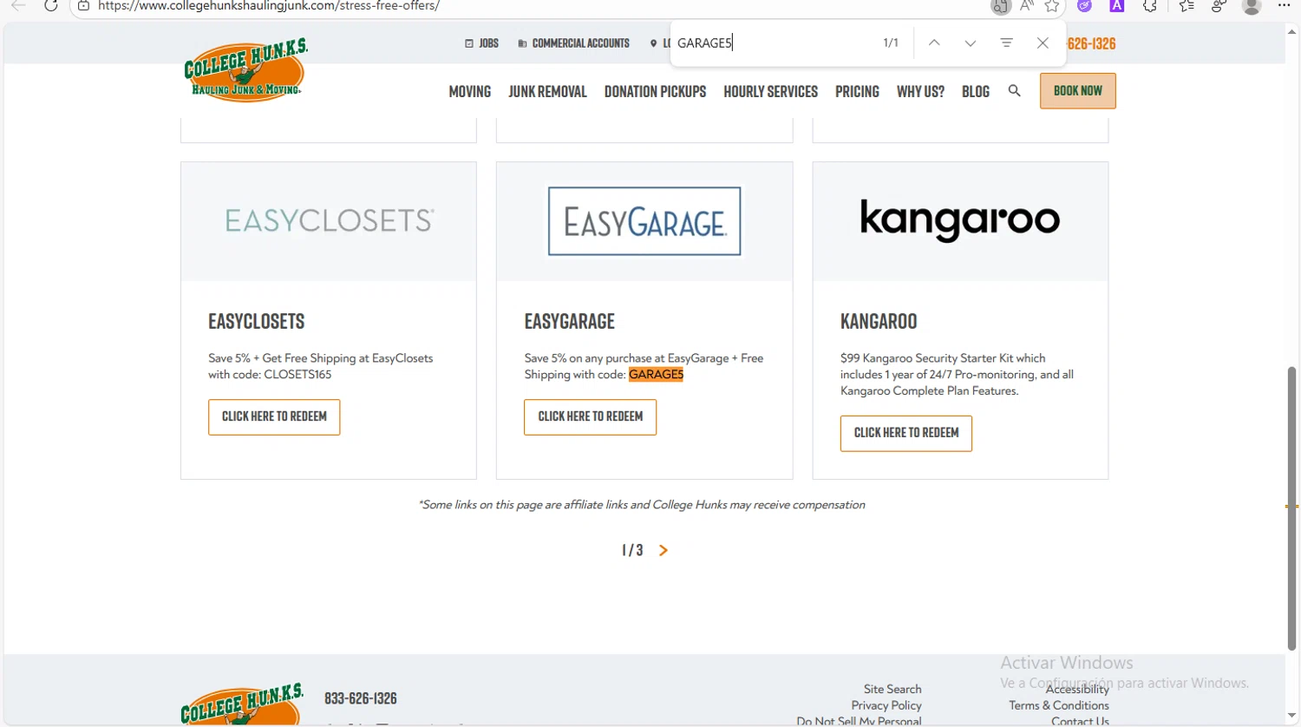Click the EasyGarage logo image
The width and height of the screenshot is (1301, 727).
(x=644, y=221)
